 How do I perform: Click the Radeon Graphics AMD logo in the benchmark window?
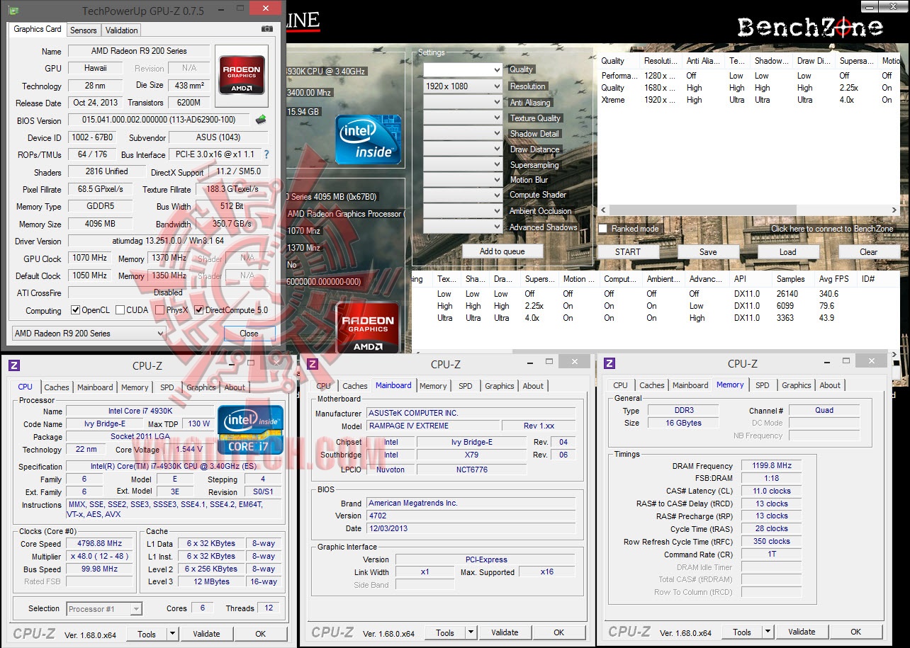tap(368, 327)
